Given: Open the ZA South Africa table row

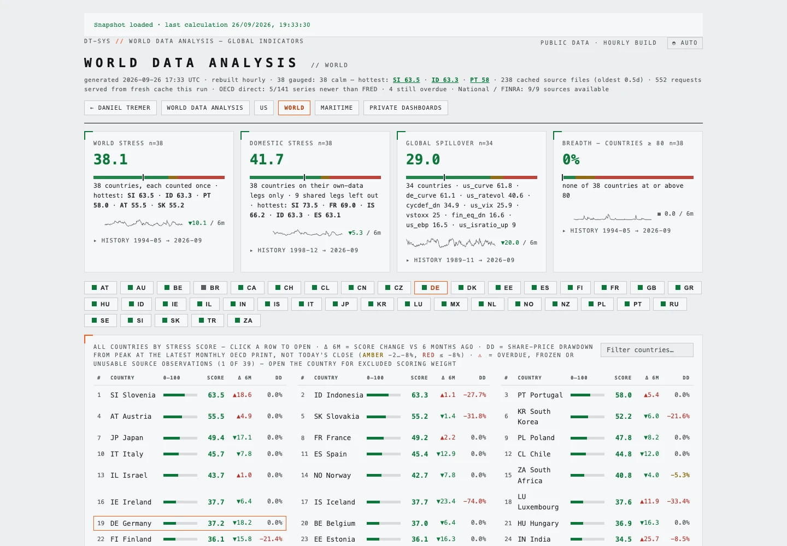Looking at the screenshot, I should click(x=597, y=476).
